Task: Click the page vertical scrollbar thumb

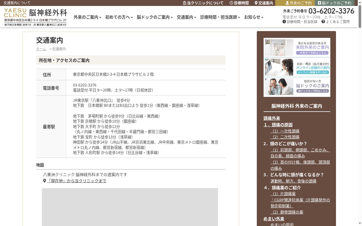Action: [360, 16]
